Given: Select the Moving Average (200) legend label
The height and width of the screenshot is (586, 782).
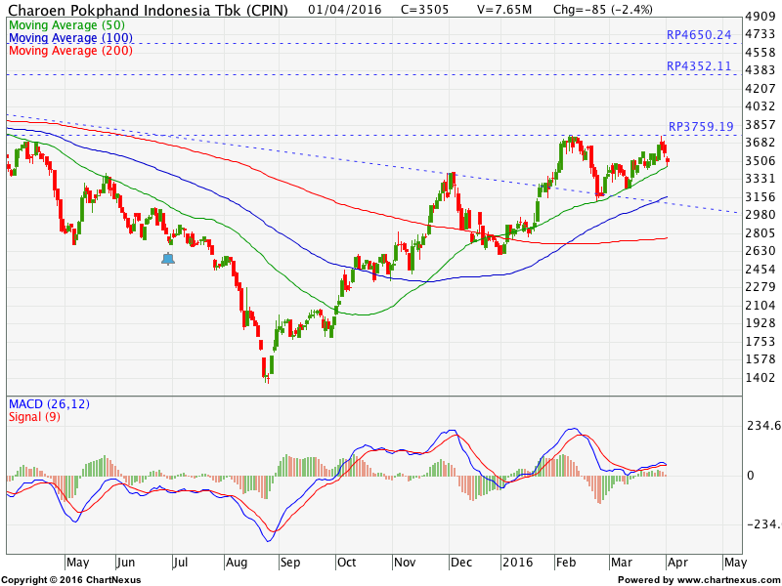Looking at the screenshot, I should coord(70,51).
